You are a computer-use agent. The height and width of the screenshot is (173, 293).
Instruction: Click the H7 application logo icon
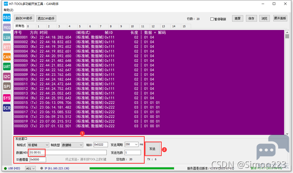tap(6, 4)
